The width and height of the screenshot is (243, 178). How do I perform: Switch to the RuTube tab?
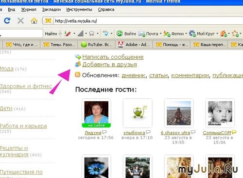97,44
